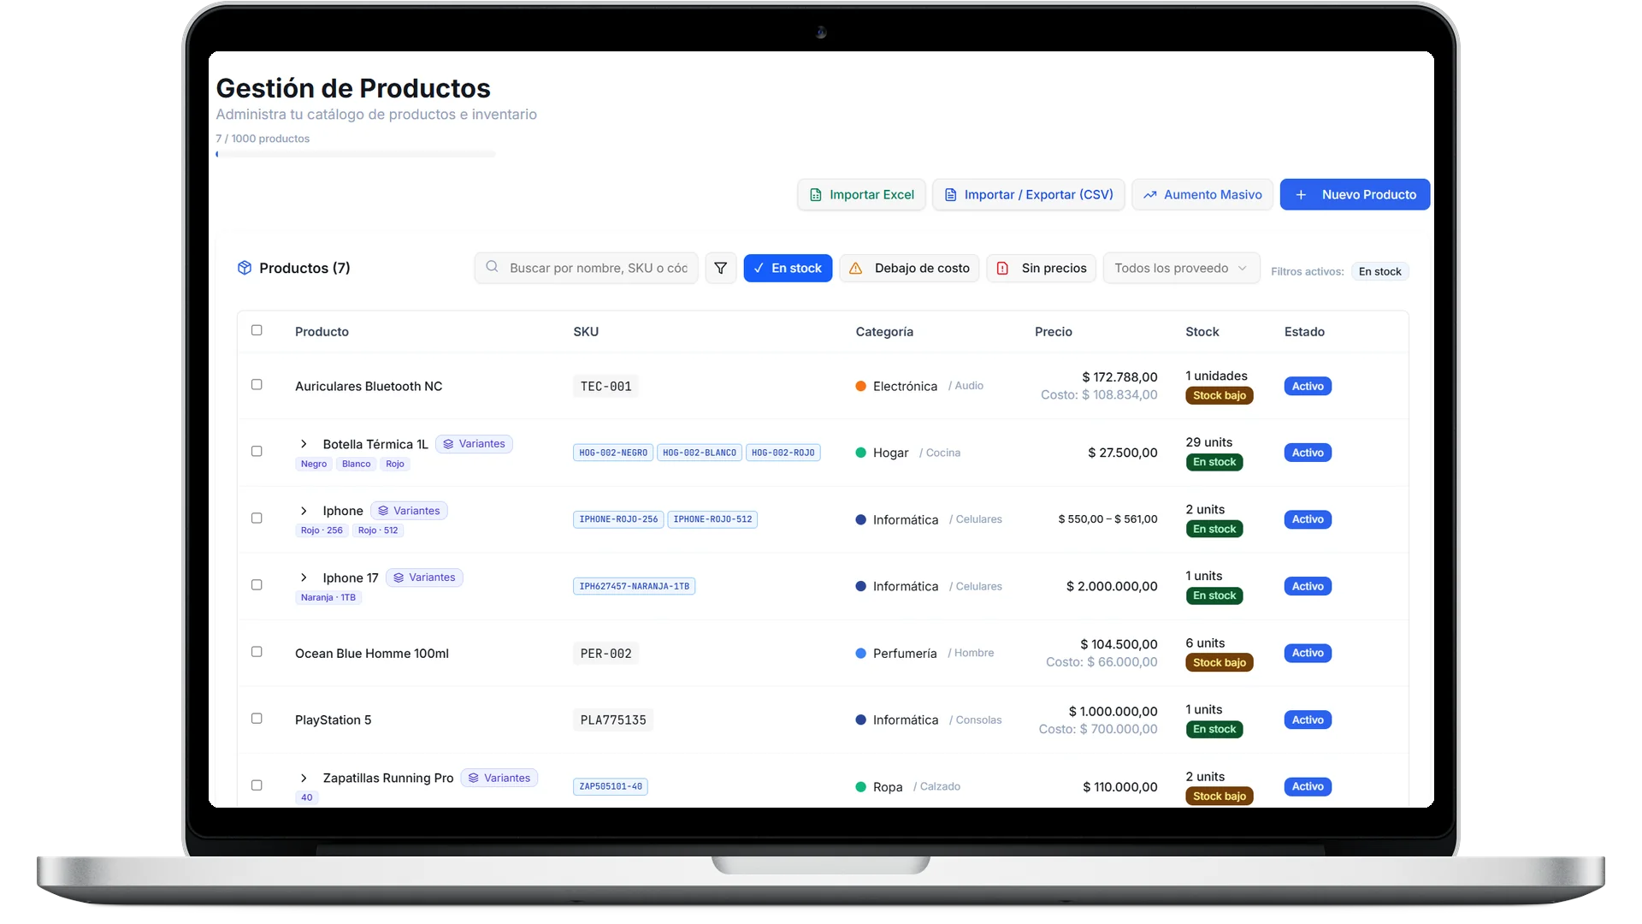
Task: Sort by the Stock column header
Action: 1202,332
